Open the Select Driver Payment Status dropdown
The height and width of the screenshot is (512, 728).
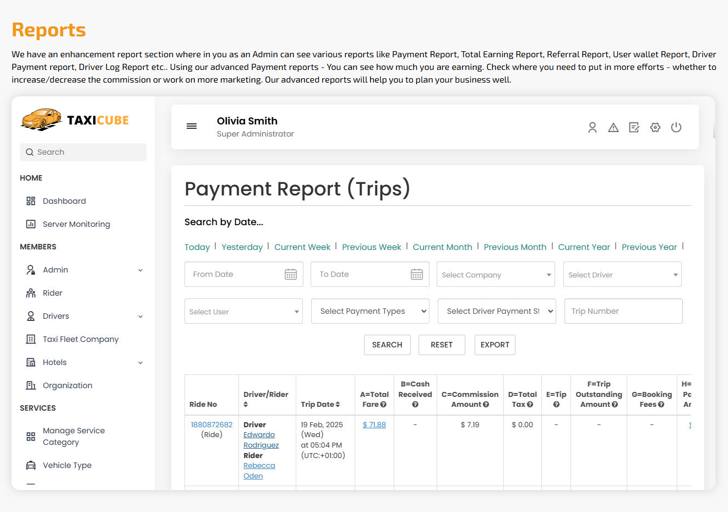497,311
